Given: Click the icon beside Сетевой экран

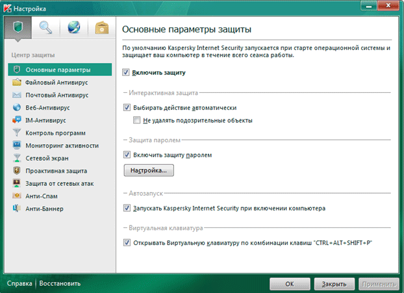Looking at the screenshot, I should [x=17, y=158].
